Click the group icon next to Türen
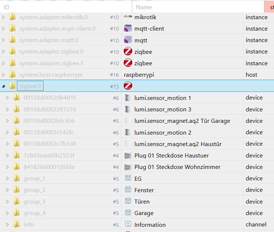Screen dimensions: 274x232 pos(128,201)
